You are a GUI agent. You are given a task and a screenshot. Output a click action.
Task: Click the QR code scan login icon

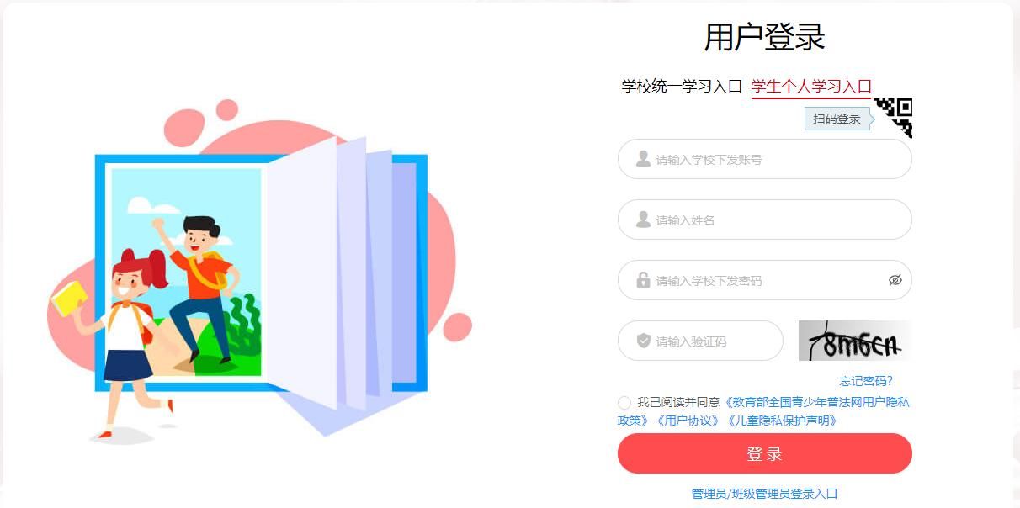point(893,118)
